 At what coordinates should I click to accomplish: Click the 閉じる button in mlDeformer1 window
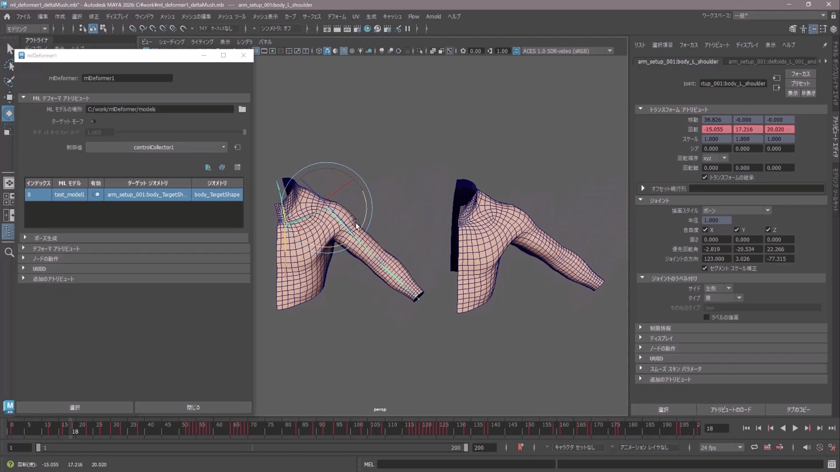pos(193,407)
